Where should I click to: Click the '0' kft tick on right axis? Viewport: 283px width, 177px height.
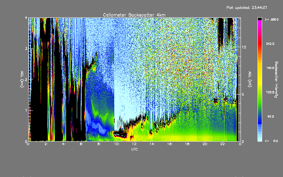click(243, 141)
